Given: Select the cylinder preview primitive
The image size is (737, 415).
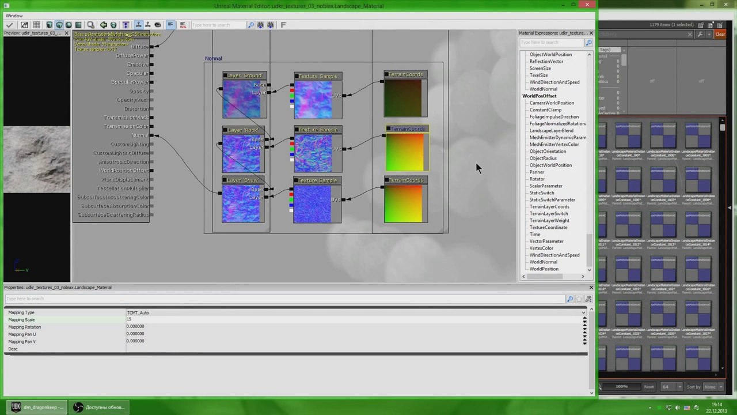Looking at the screenshot, I should point(49,25).
